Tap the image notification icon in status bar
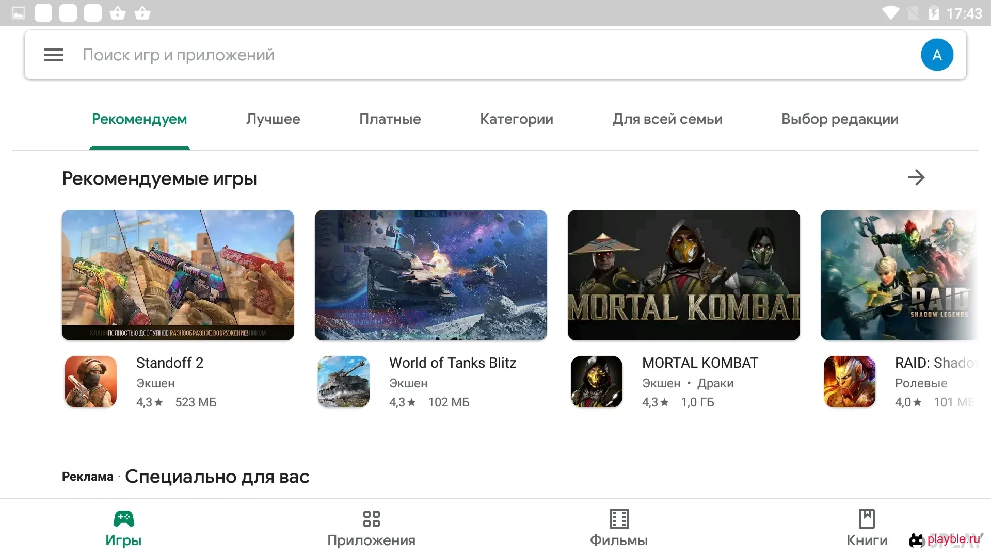Image resolution: width=991 pixels, height=557 pixels. click(19, 13)
